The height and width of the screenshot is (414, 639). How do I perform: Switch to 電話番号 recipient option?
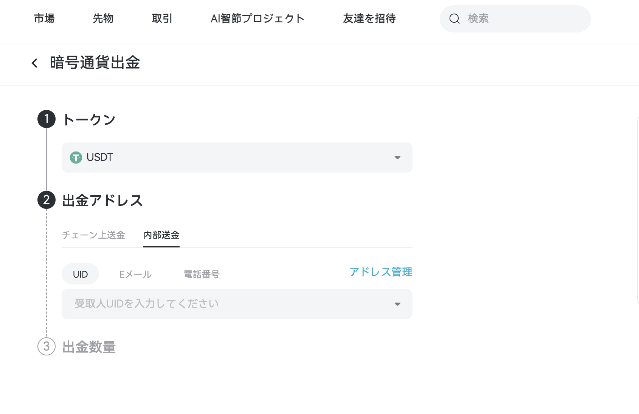[202, 274]
